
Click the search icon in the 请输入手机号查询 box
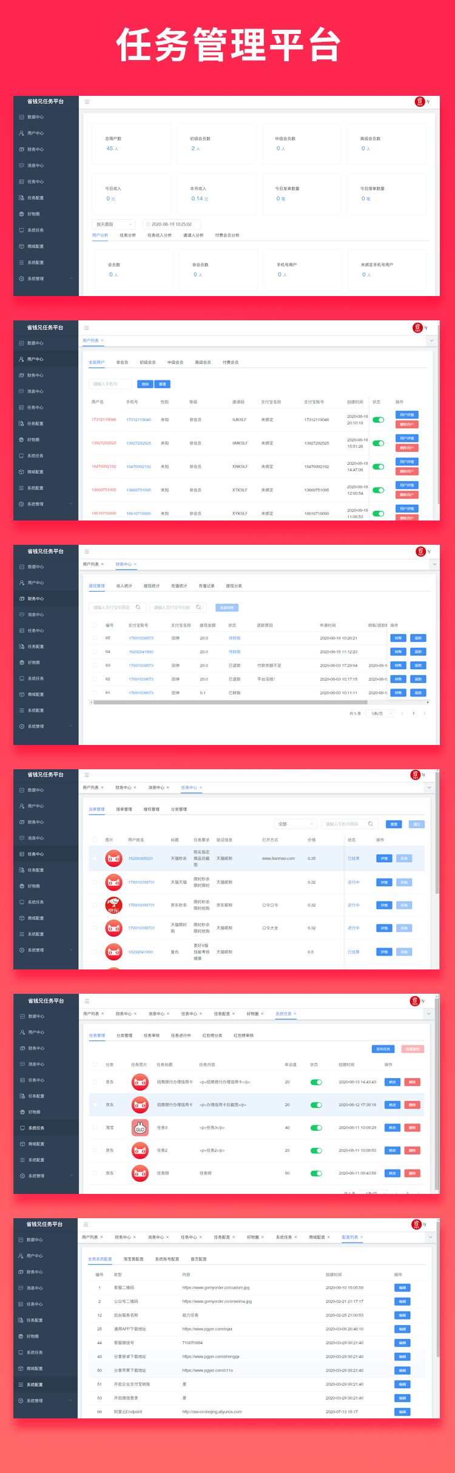[x=371, y=824]
